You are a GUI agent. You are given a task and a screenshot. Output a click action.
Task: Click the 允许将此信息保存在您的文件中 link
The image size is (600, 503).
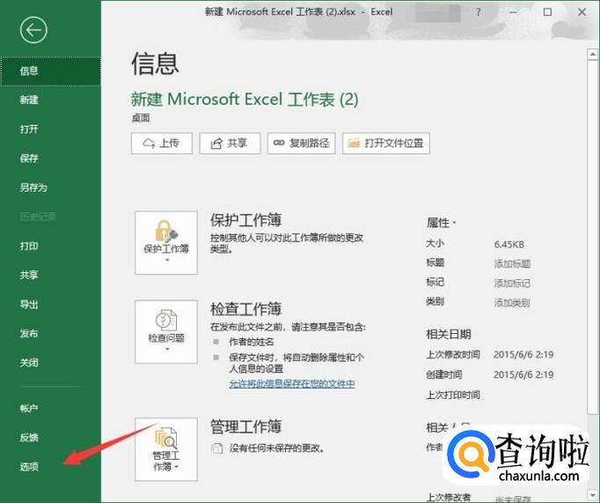click(292, 383)
